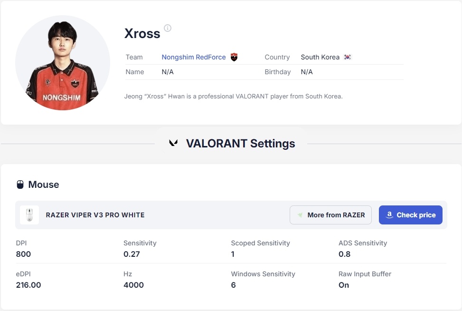
Task: Click the Razer Viper V3 Pro product thumbnail
Action: [29, 215]
